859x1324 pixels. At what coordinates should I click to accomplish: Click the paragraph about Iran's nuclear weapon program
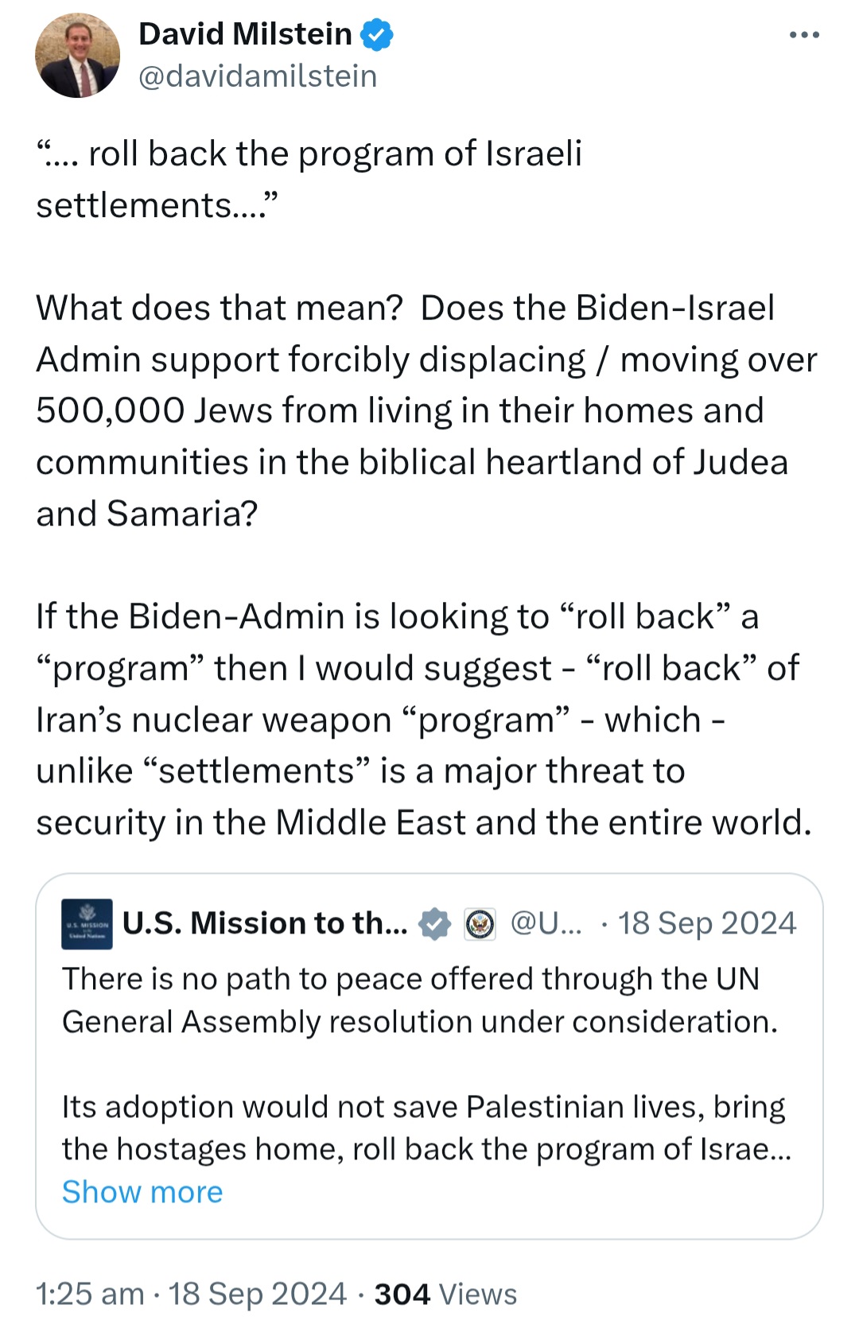click(425, 720)
